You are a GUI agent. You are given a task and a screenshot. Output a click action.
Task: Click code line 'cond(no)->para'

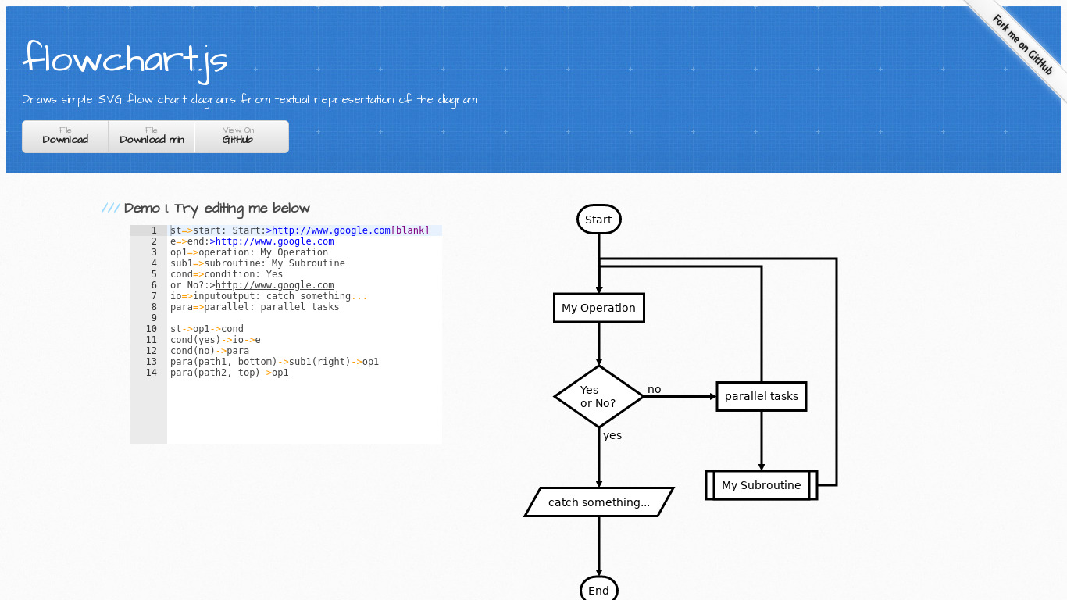point(210,351)
